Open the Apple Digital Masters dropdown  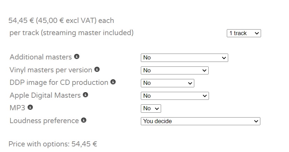(x=174, y=96)
